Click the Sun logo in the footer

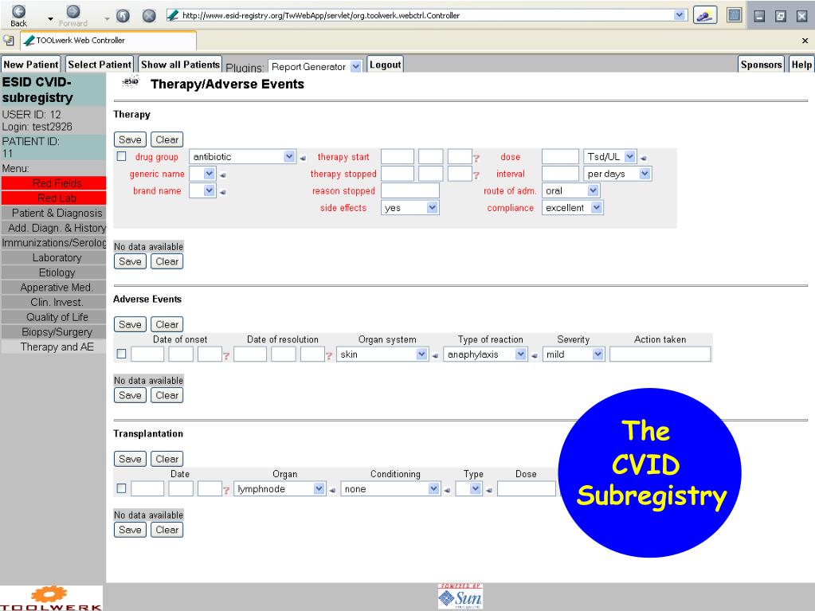460,597
